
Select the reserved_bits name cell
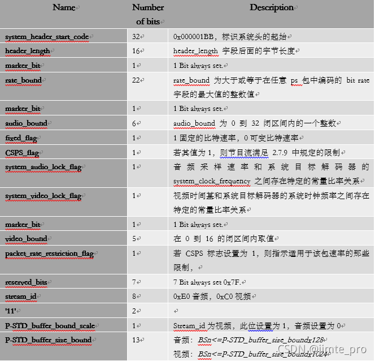[63, 282]
